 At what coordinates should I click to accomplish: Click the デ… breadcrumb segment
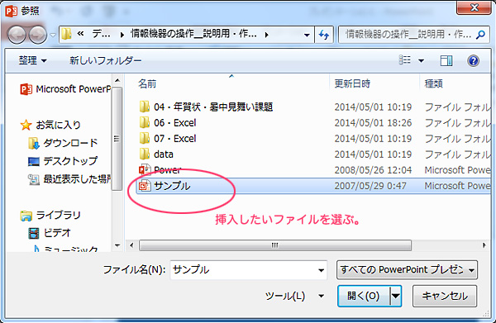coord(101,34)
